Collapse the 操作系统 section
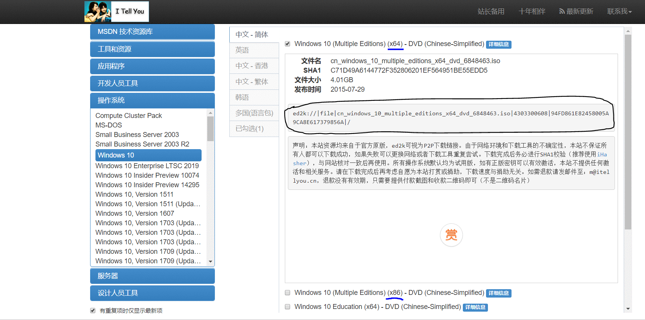 tap(153, 100)
